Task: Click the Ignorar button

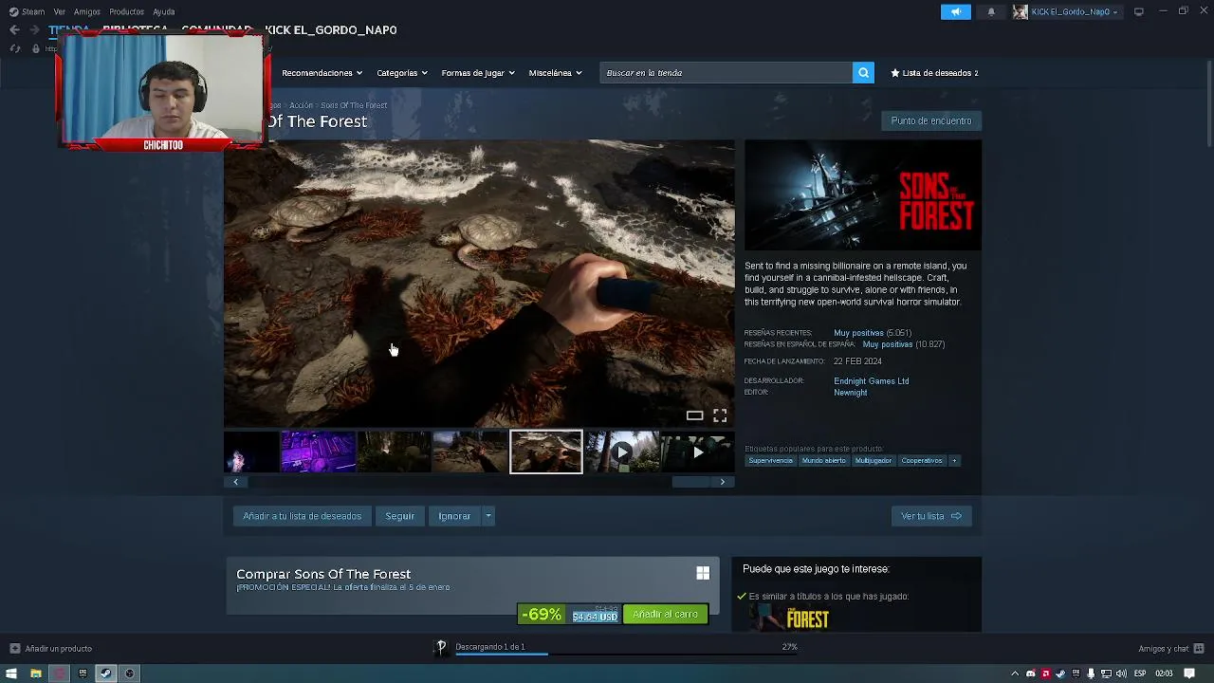Action: pyautogui.click(x=454, y=516)
